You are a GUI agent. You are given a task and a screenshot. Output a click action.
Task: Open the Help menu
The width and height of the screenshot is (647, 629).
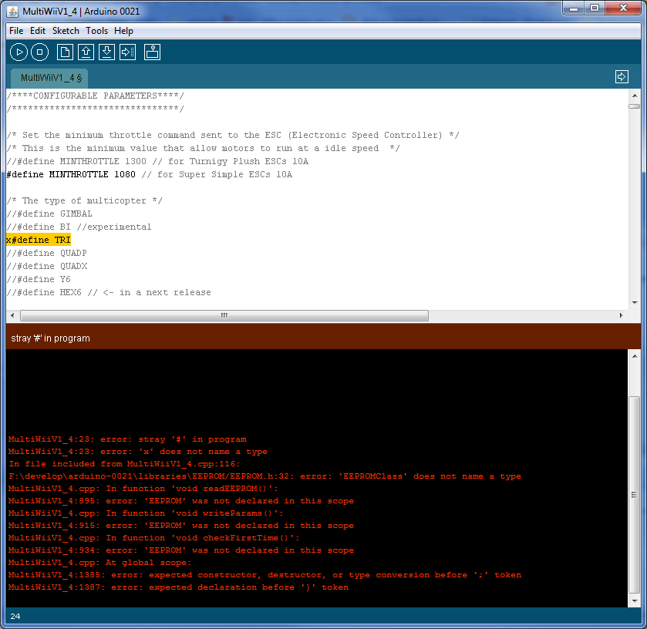pos(123,31)
